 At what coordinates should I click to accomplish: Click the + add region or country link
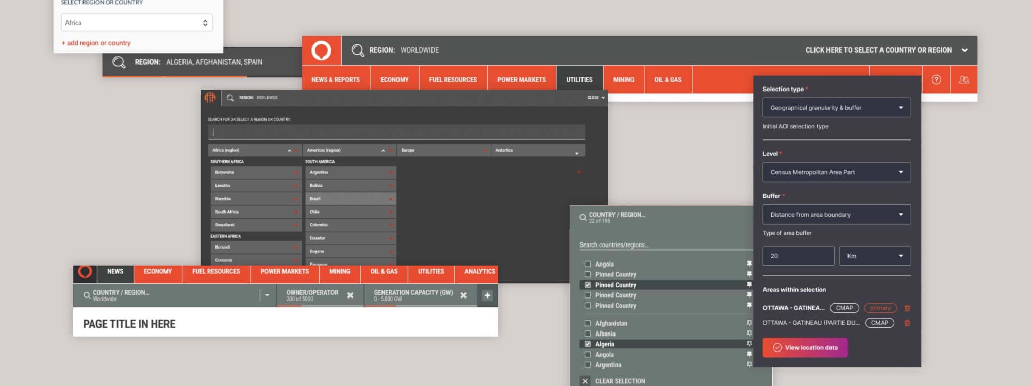tap(96, 43)
